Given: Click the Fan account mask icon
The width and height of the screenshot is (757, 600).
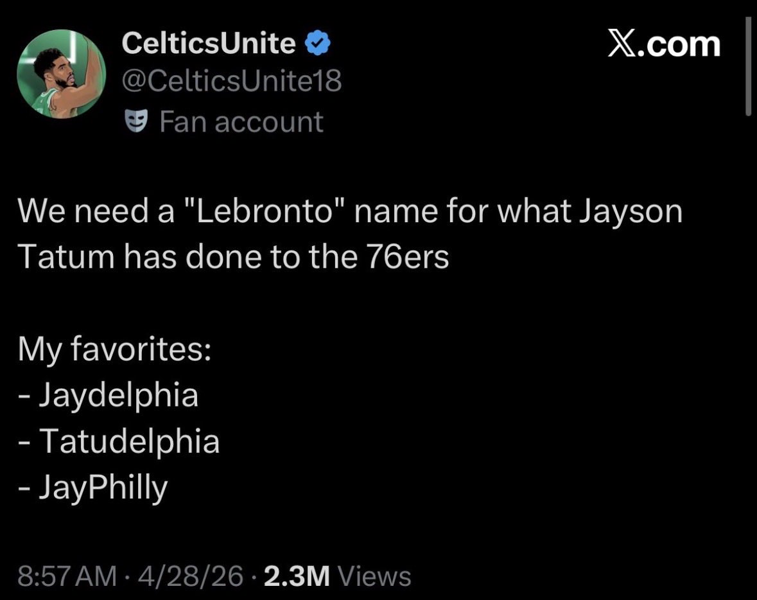Looking at the screenshot, I should pyautogui.click(x=136, y=121).
